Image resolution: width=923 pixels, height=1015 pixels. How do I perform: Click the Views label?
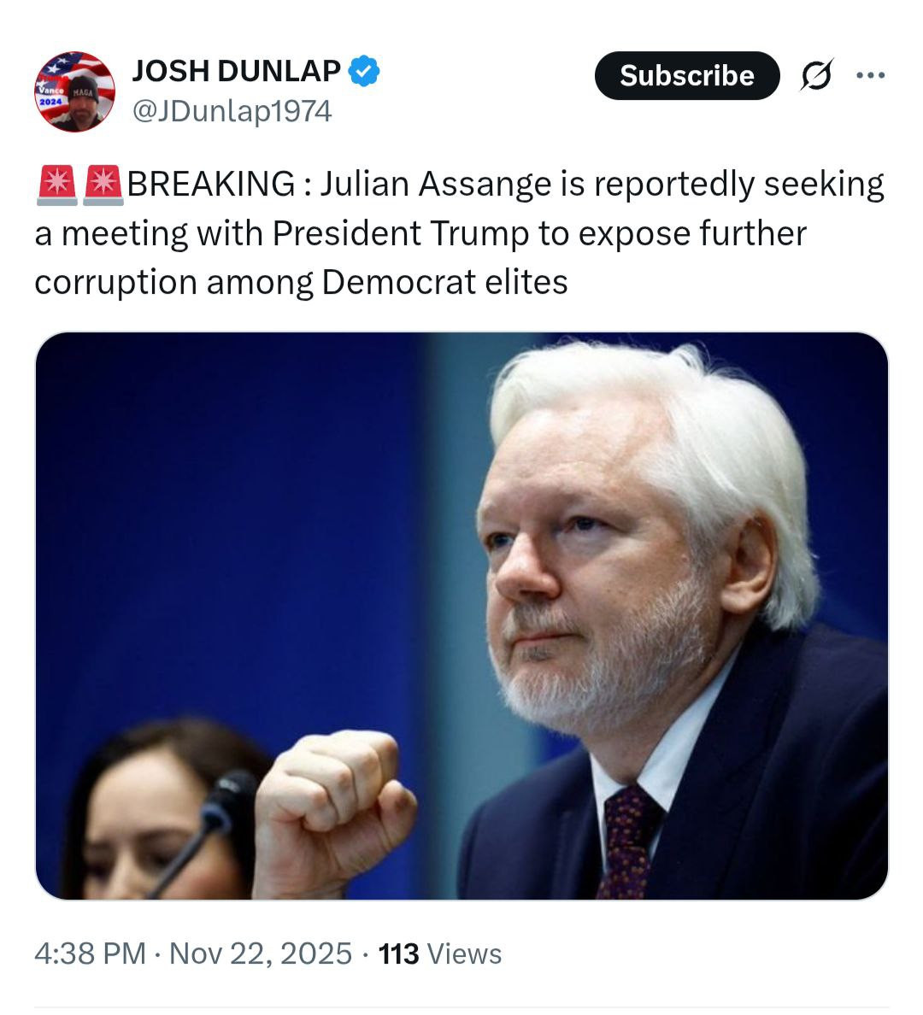pos(464,953)
